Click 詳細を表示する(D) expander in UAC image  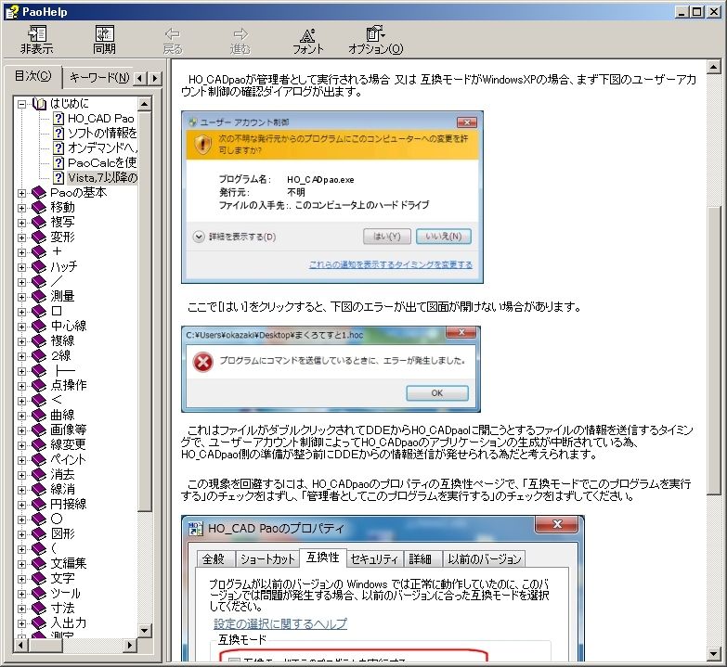[235, 237]
